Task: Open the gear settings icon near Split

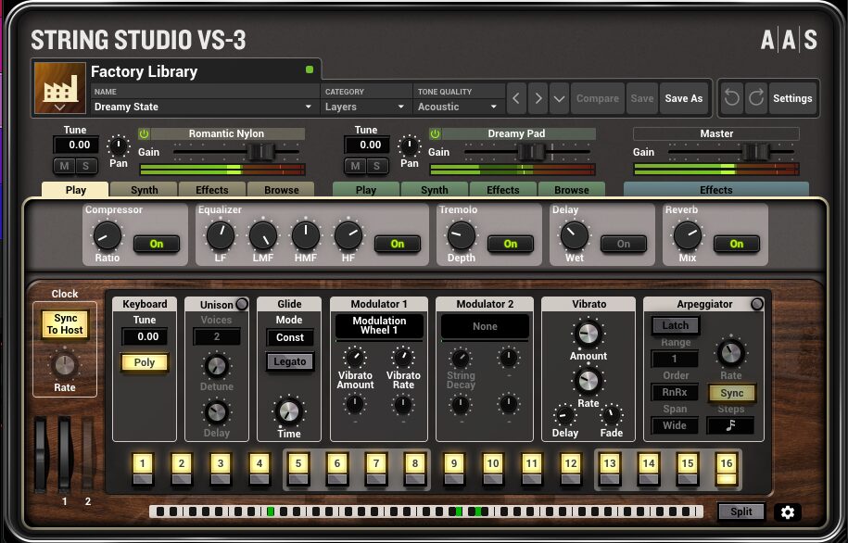Action: click(787, 511)
